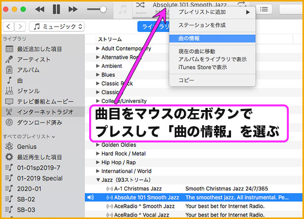Click the music note artwork placeholder
This screenshot has width=304, height=219.
123,9
